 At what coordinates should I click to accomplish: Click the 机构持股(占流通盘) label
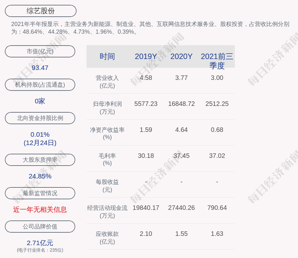tap(40, 85)
